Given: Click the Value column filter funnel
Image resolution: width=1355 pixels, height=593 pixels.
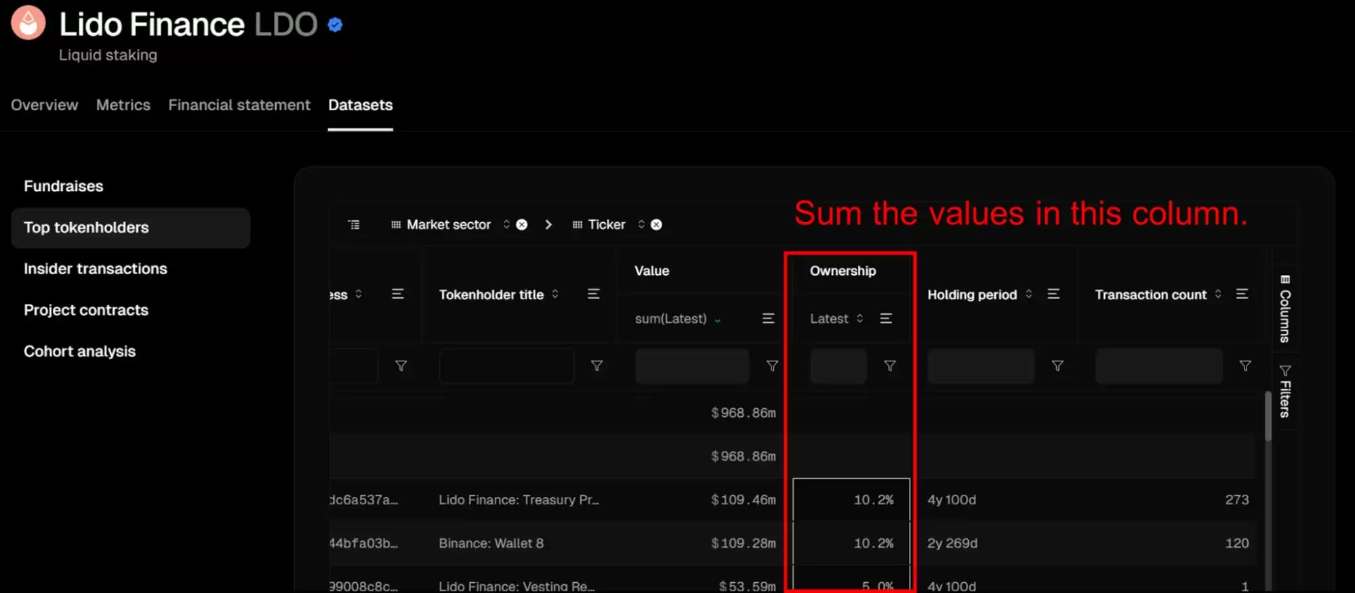Looking at the screenshot, I should pyautogui.click(x=771, y=366).
